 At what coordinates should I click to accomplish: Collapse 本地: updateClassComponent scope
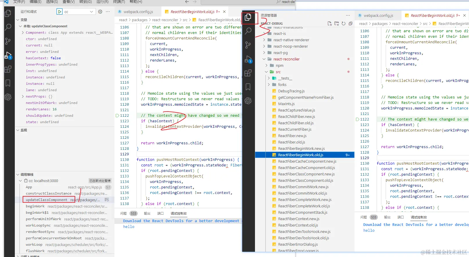tap(20, 26)
